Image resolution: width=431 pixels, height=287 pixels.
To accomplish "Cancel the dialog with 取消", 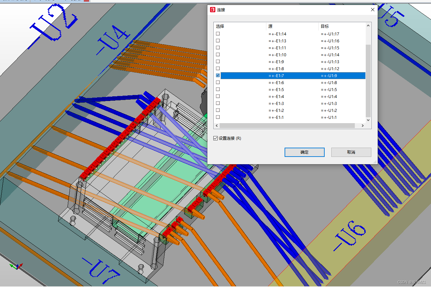I will [x=351, y=152].
